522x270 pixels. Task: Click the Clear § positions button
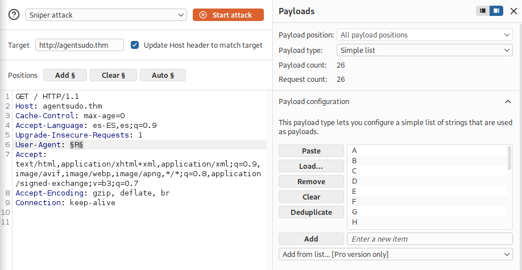pos(113,75)
